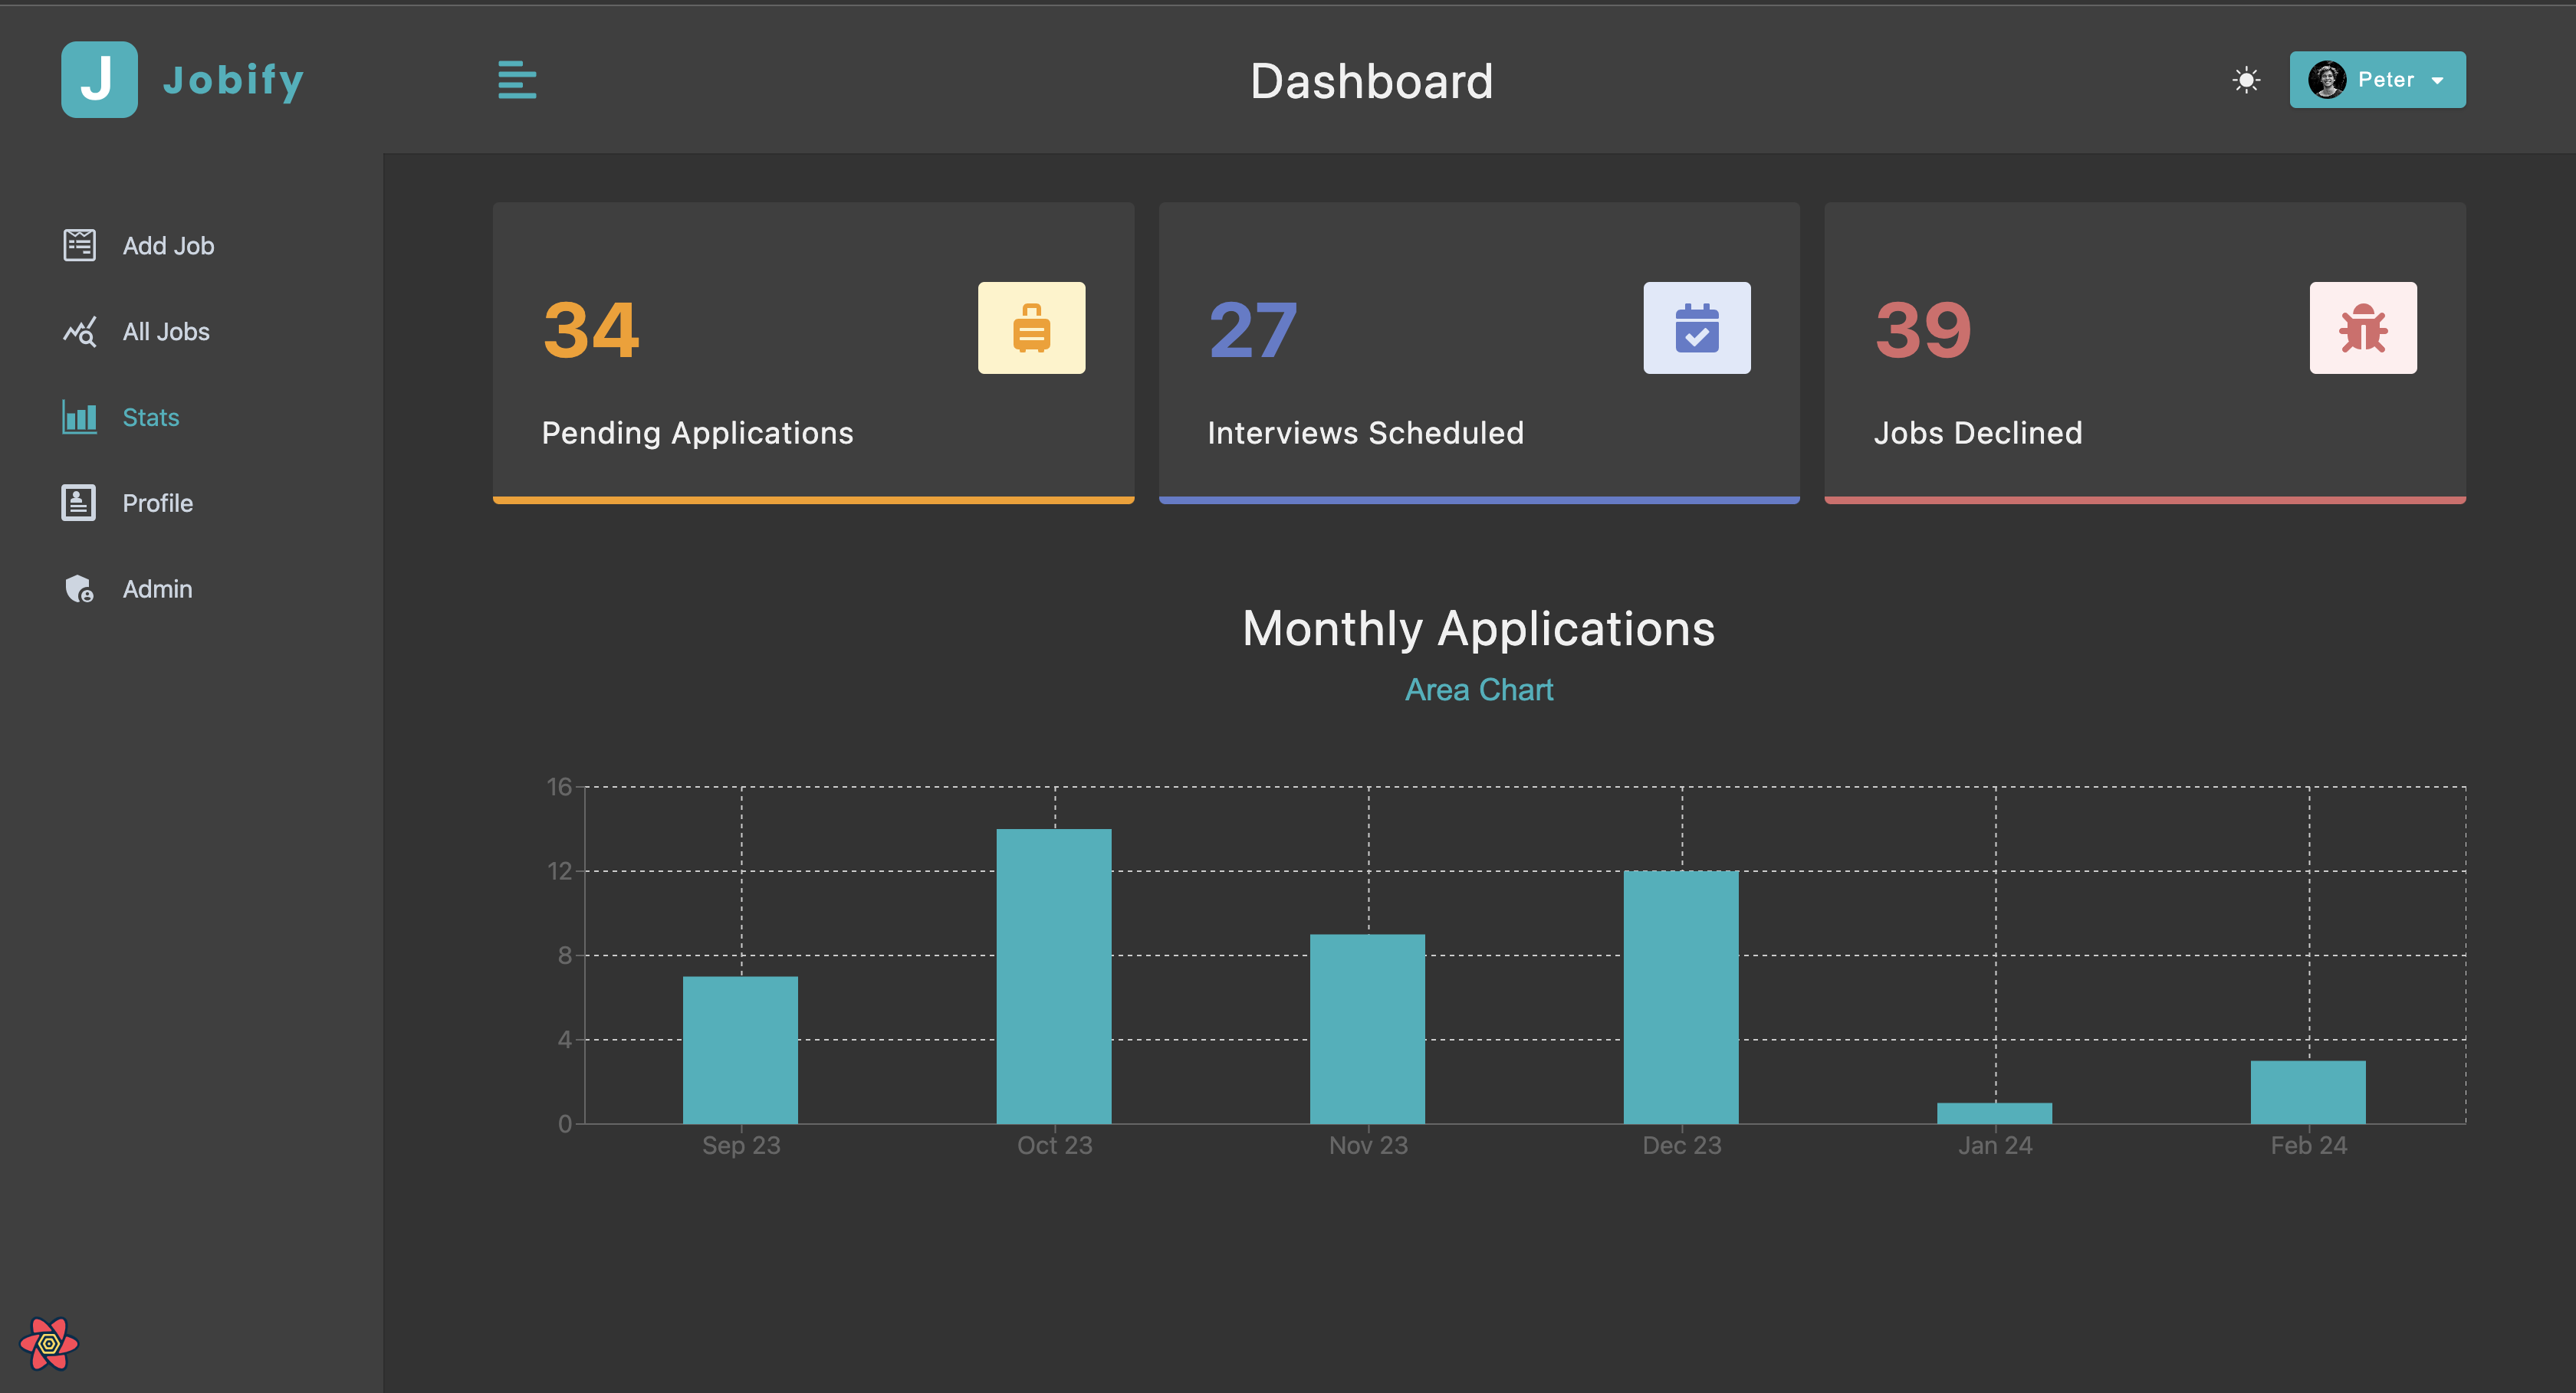Toggle sidebar with the hamburger menu icon
The height and width of the screenshot is (1393, 2576).
point(517,80)
